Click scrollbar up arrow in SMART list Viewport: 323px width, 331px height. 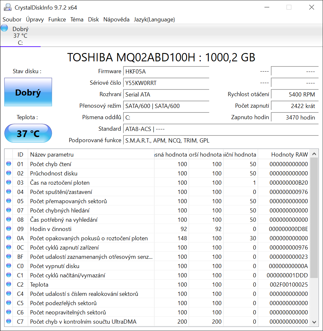pos(314,154)
